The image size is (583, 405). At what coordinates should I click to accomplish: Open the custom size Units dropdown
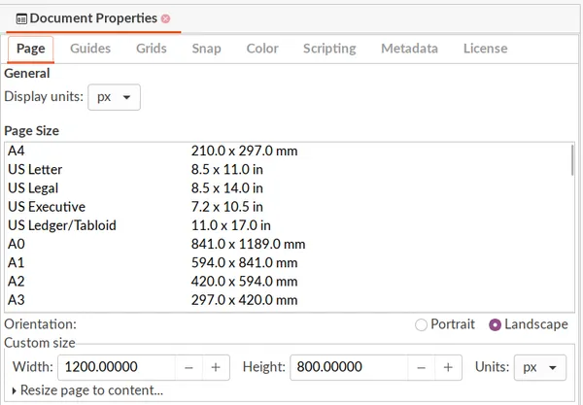point(540,367)
